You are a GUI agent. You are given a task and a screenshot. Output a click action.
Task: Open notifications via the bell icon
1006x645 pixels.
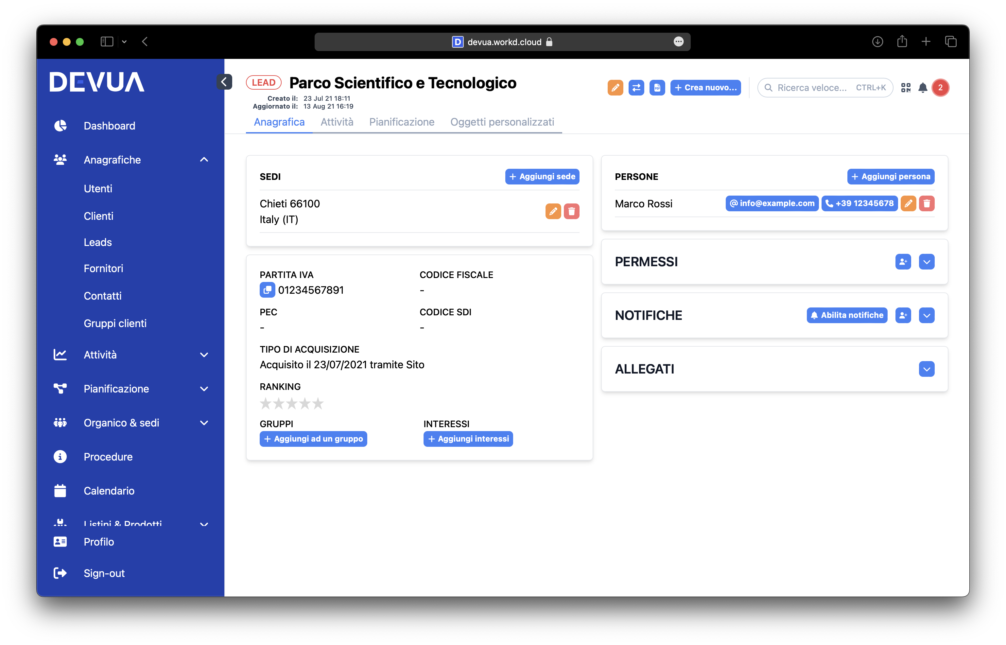pyautogui.click(x=923, y=88)
